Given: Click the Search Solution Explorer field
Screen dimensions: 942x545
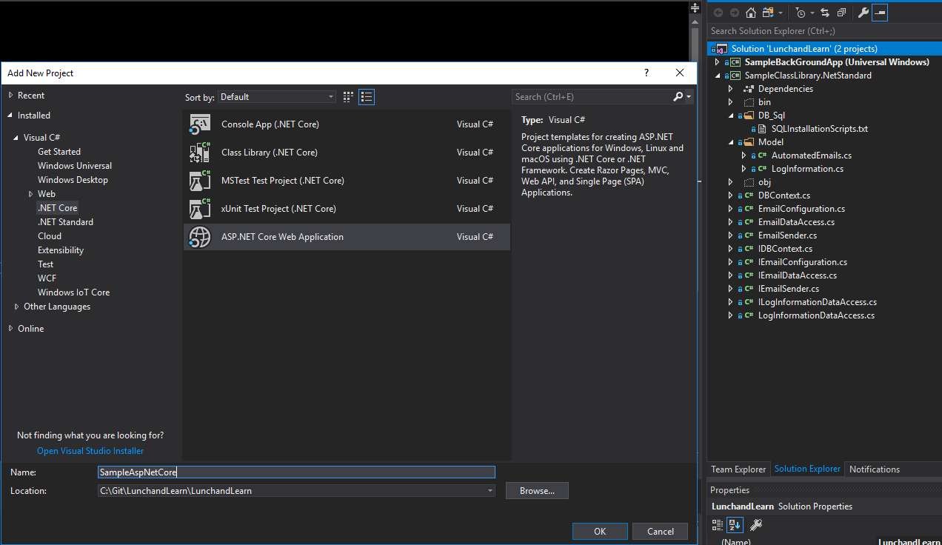Looking at the screenshot, I should (824, 31).
